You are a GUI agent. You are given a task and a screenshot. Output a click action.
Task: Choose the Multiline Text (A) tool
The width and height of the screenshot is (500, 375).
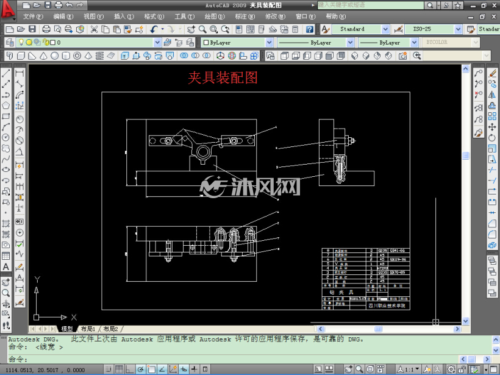(x=5, y=267)
